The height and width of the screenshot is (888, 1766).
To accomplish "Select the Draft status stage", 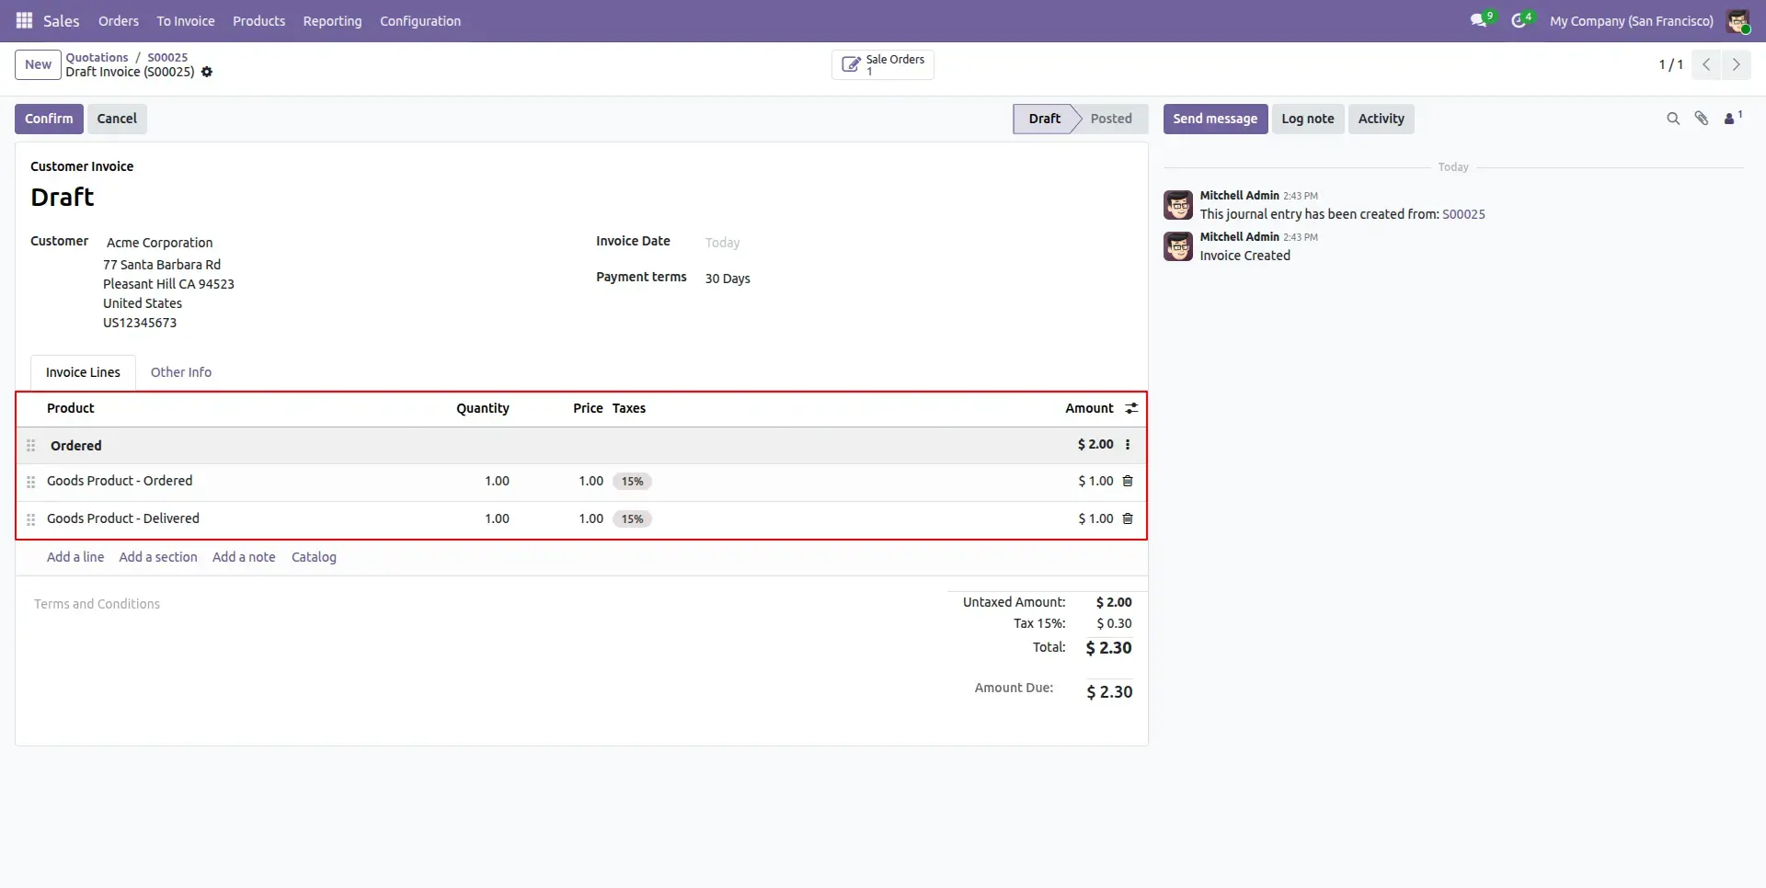I will pos(1044,119).
